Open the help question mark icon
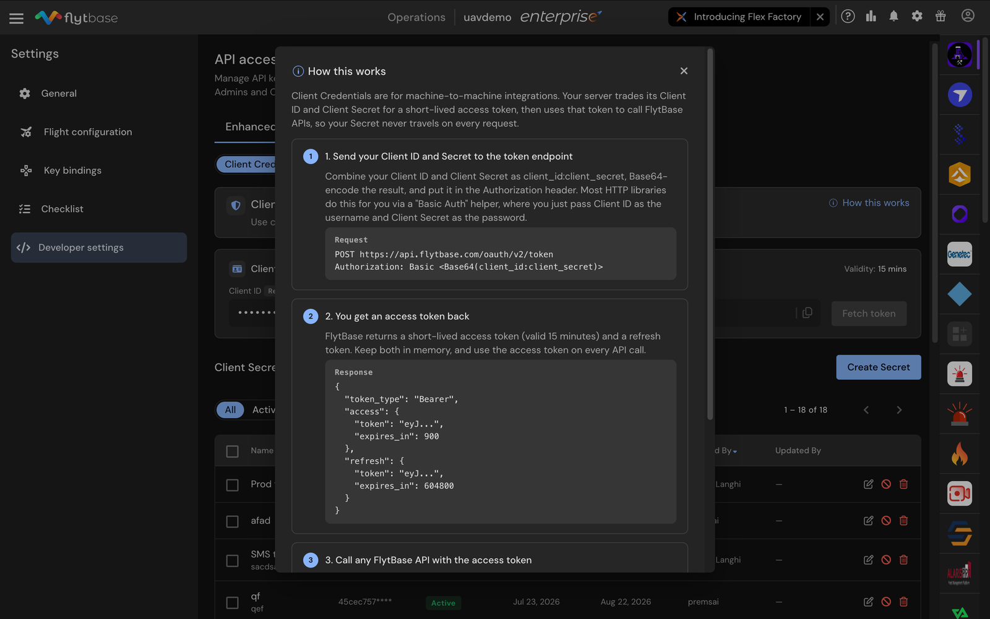Screen dimensions: 990x619 pos(848,17)
